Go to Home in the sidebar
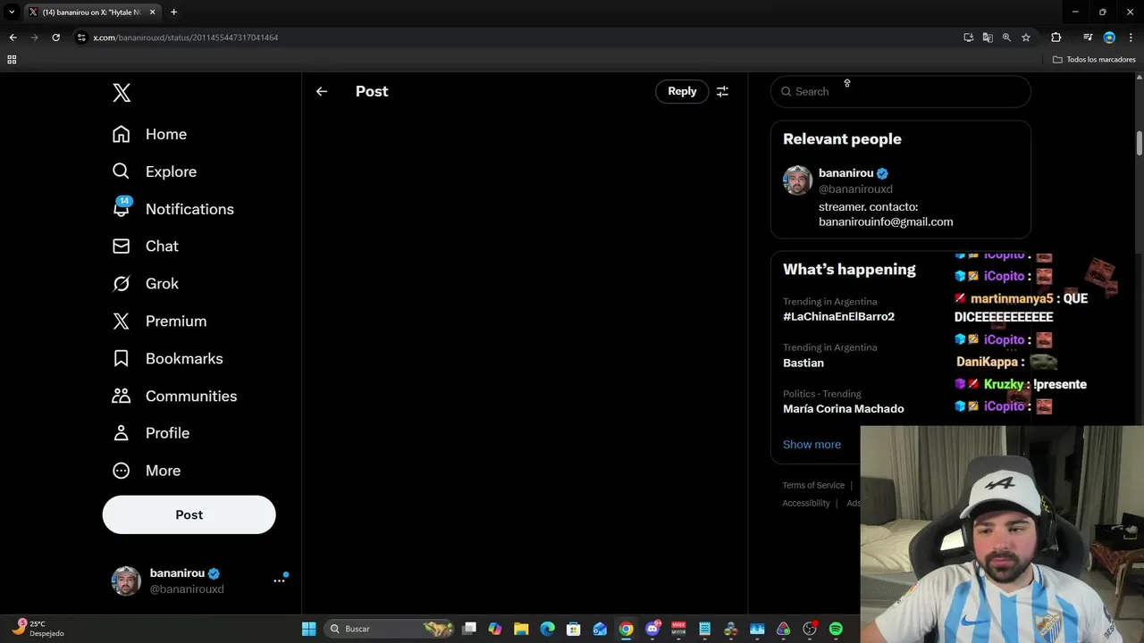The width and height of the screenshot is (1144, 643). pyautogui.click(x=149, y=134)
